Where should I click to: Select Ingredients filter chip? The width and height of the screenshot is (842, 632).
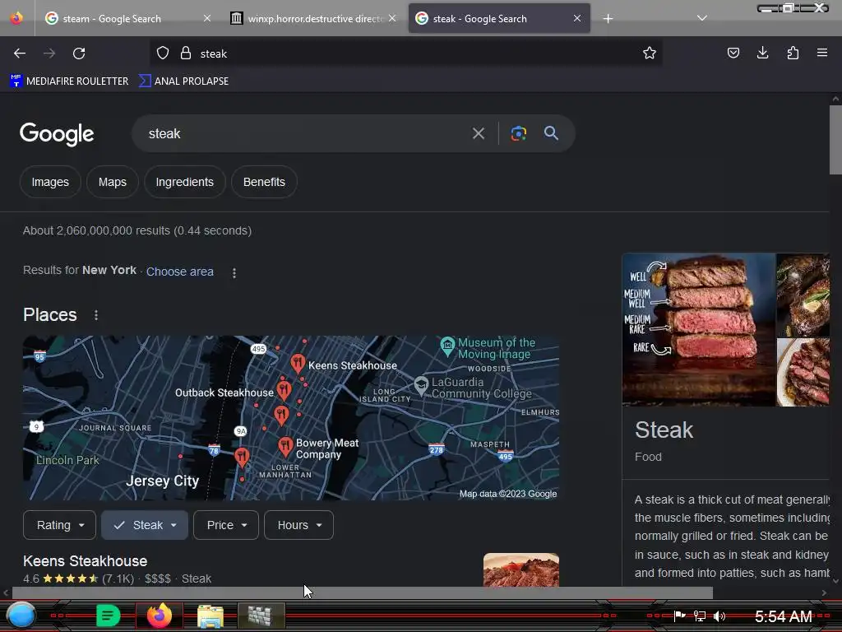pos(185,182)
